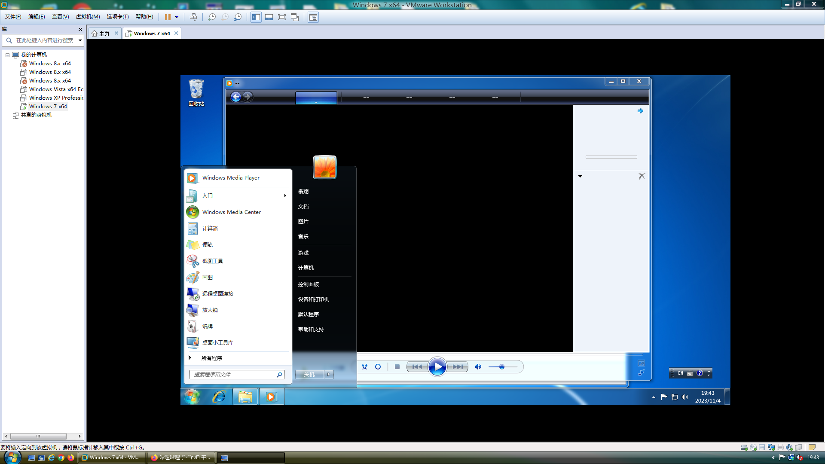Open the snapshot manager wrench-clock icon

point(238,17)
